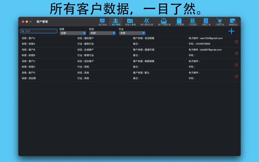Select the row named 客户B
Viewport: 259px width, 162px height.
coord(130,53)
